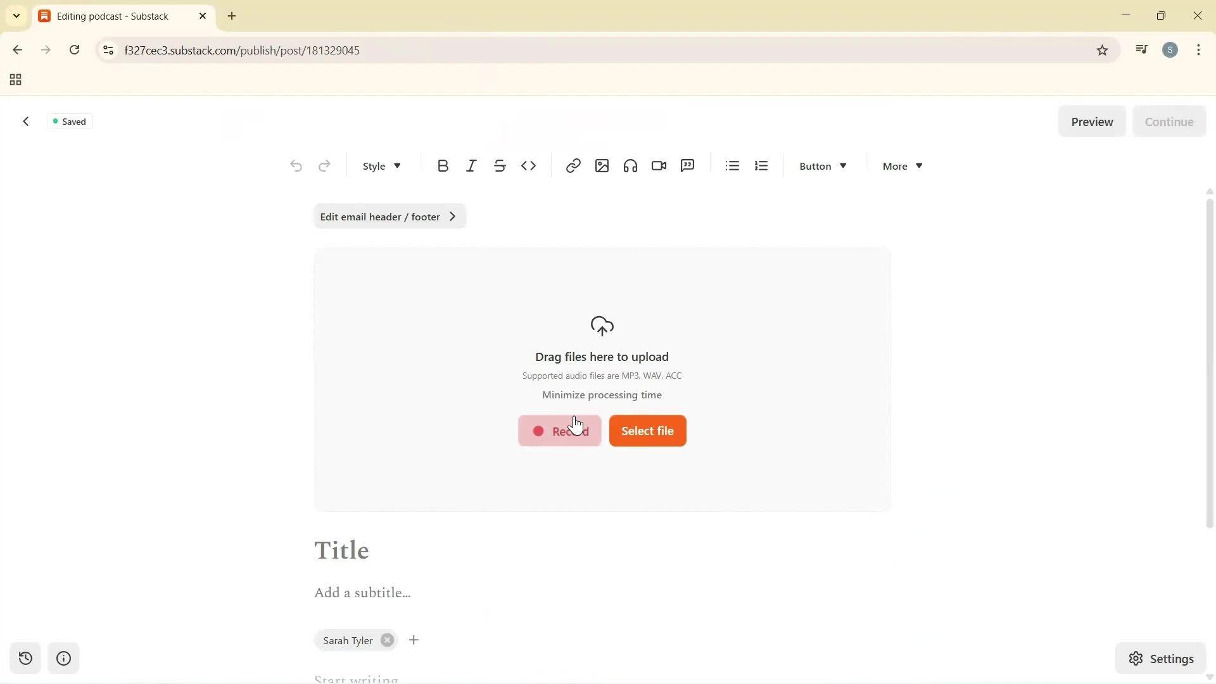
Task: Toggle italic formatting
Action: pos(471,165)
